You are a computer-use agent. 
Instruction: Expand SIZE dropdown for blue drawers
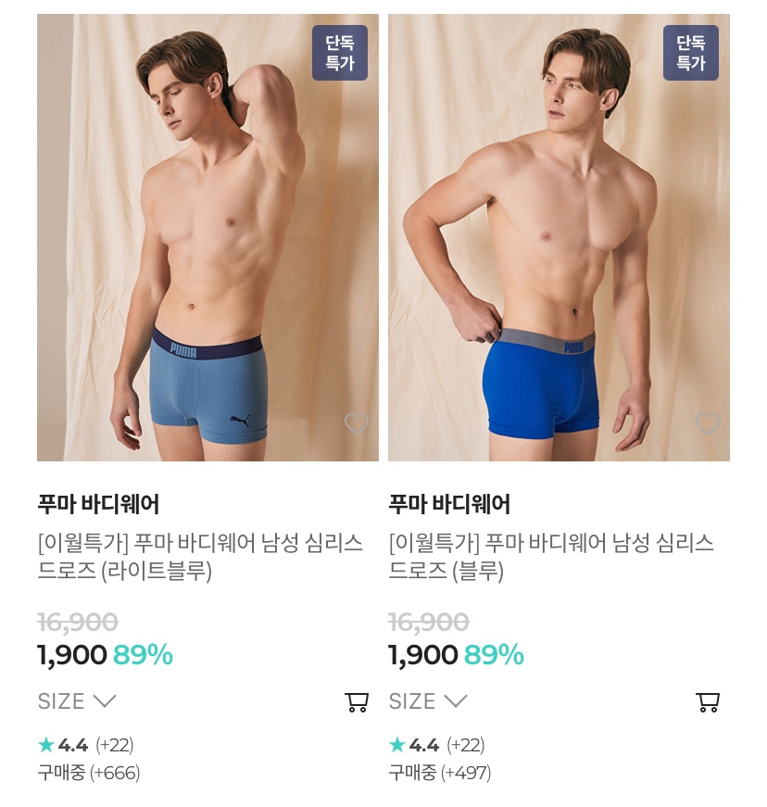coord(428,701)
